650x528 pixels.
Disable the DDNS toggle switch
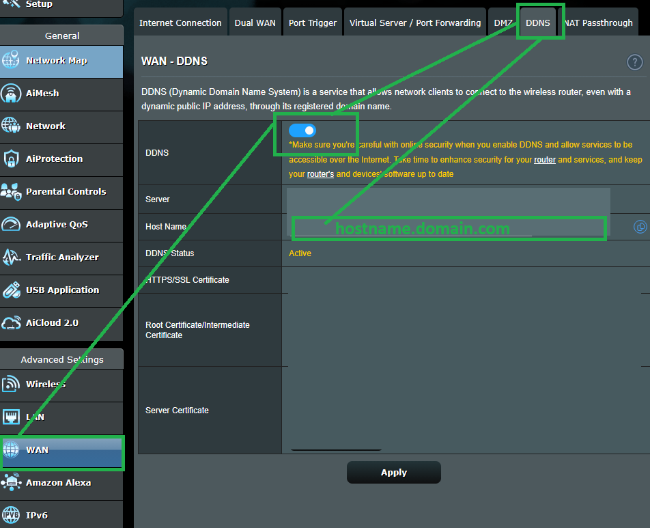pos(302,130)
